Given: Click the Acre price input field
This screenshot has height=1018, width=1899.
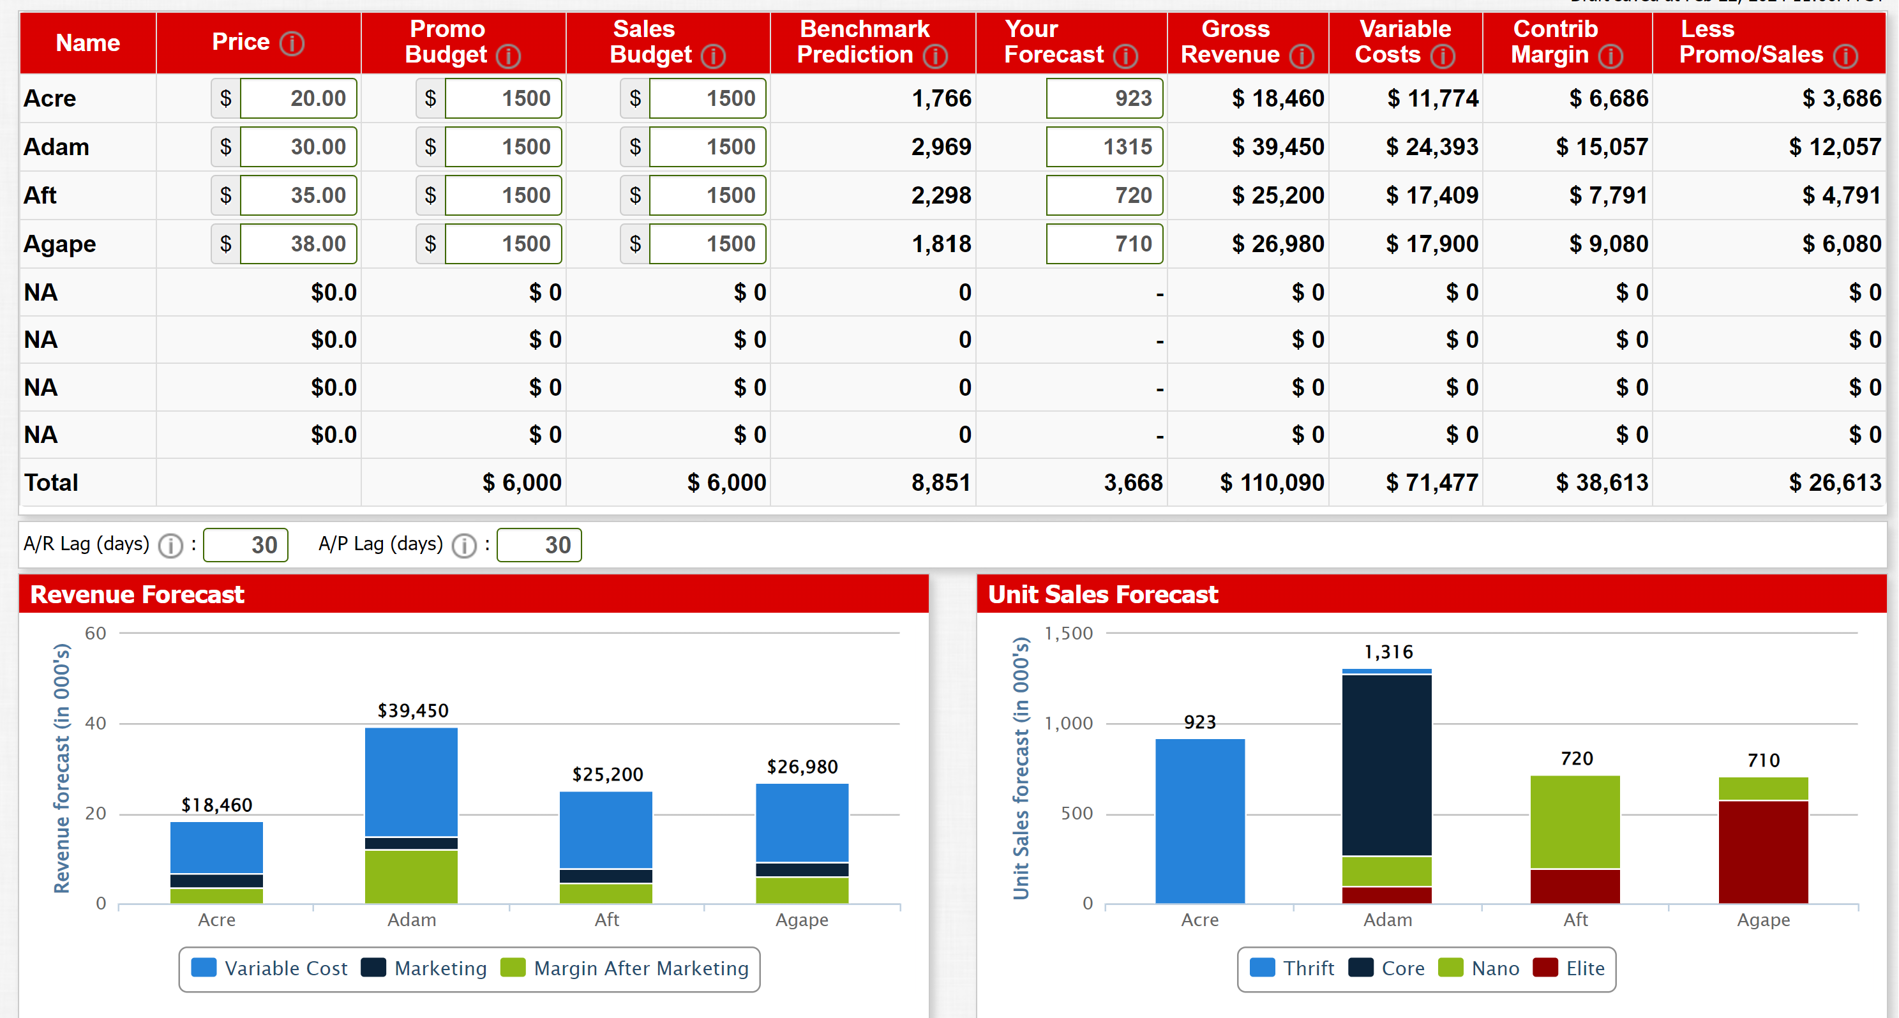Looking at the screenshot, I should [x=298, y=98].
